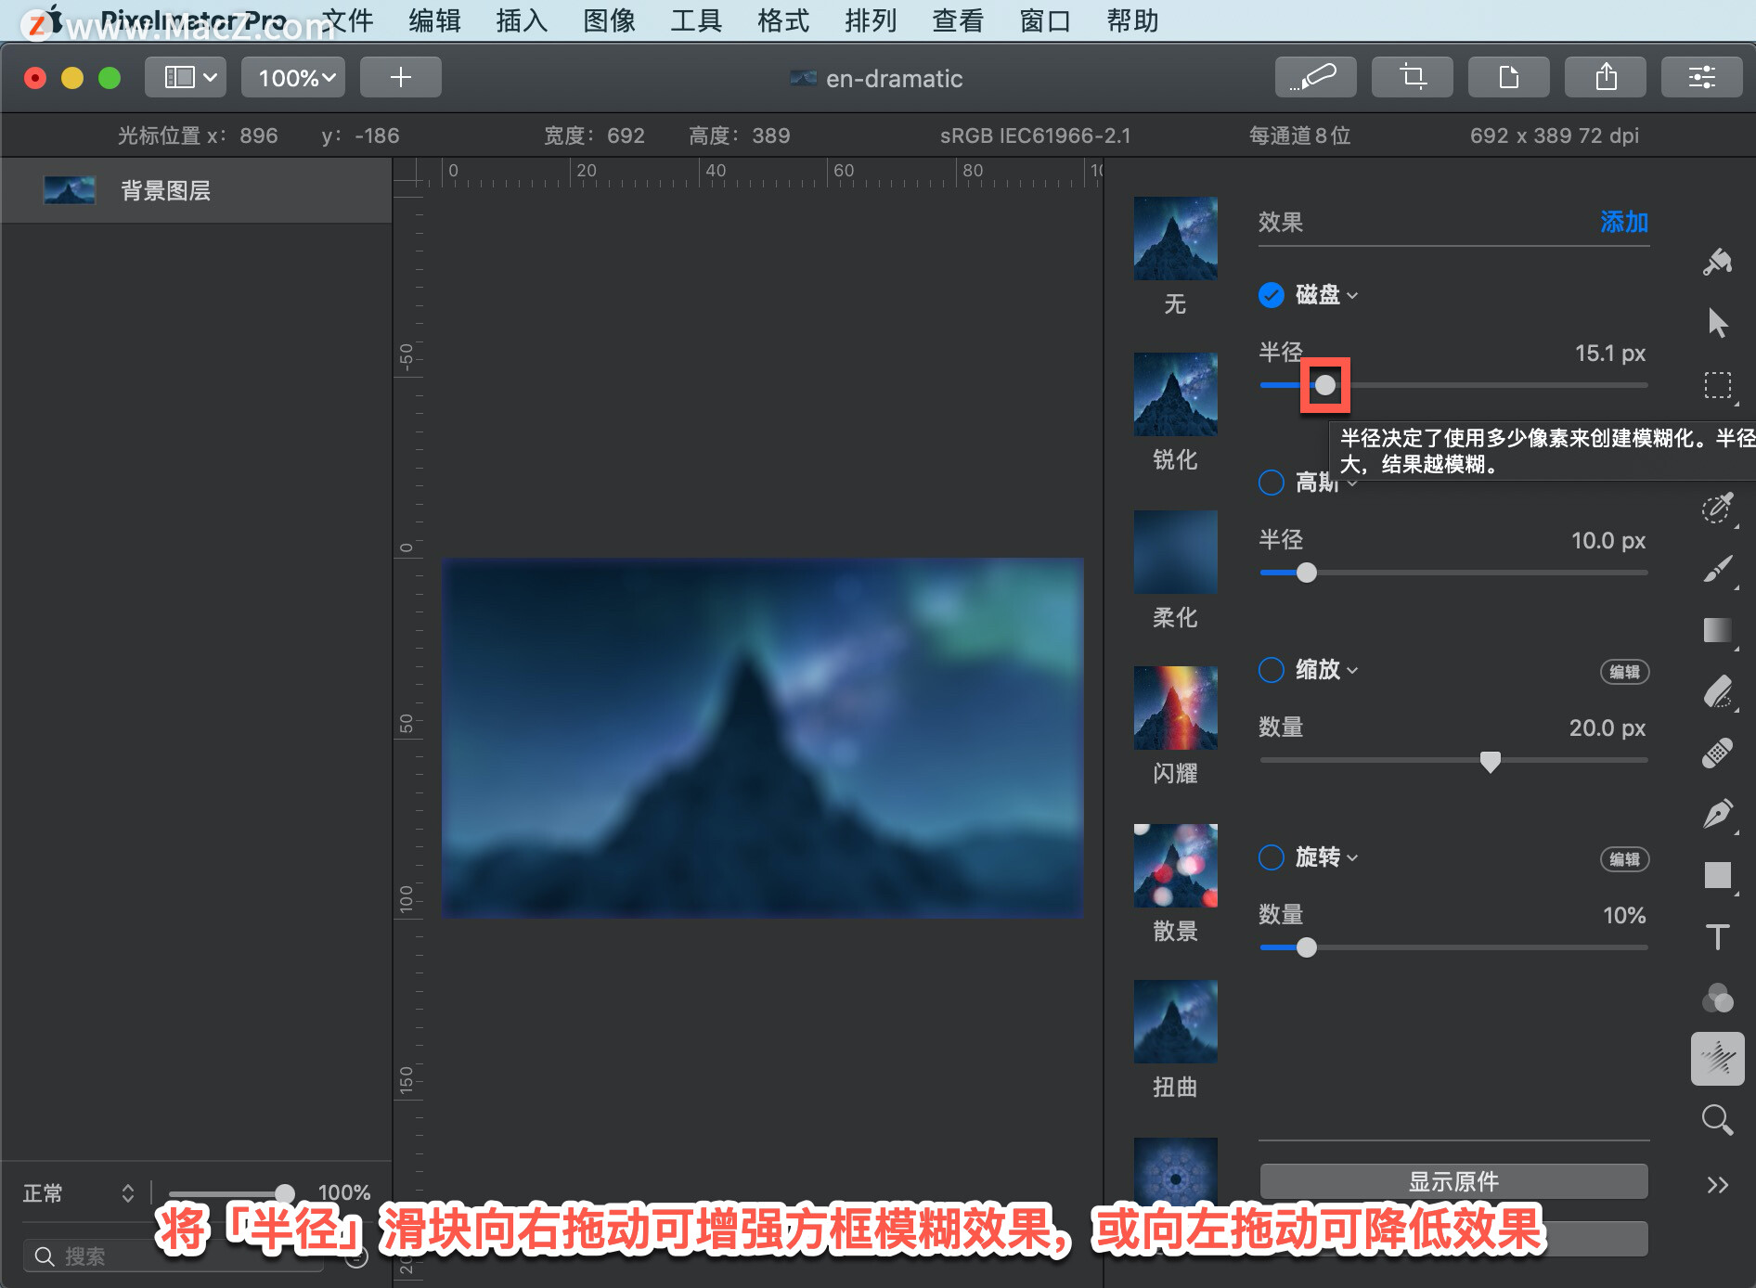Open the 排列 menu
Image resolution: width=1756 pixels, height=1288 pixels.
pyautogui.click(x=871, y=19)
